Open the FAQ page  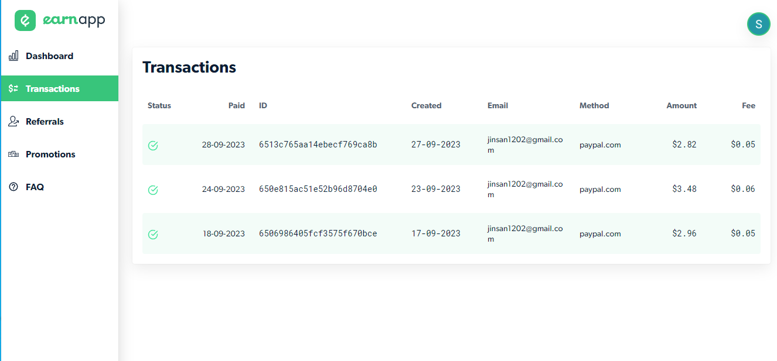35,187
